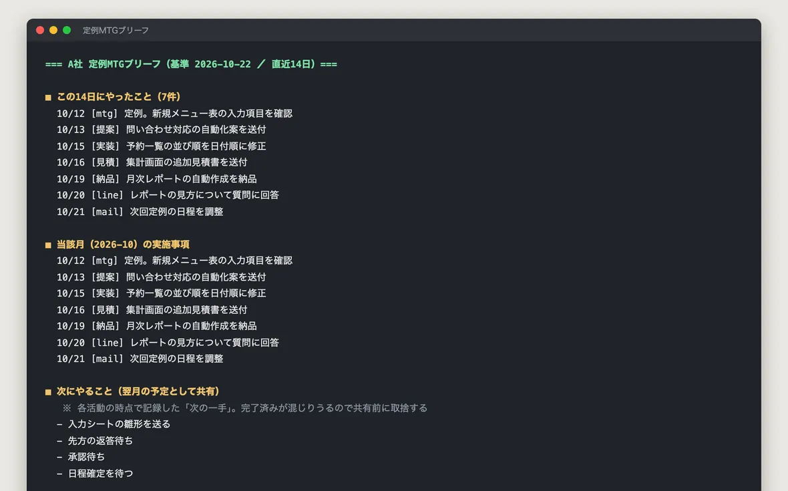Maximize the window using the green button
788x491 pixels.
tap(67, 30)
